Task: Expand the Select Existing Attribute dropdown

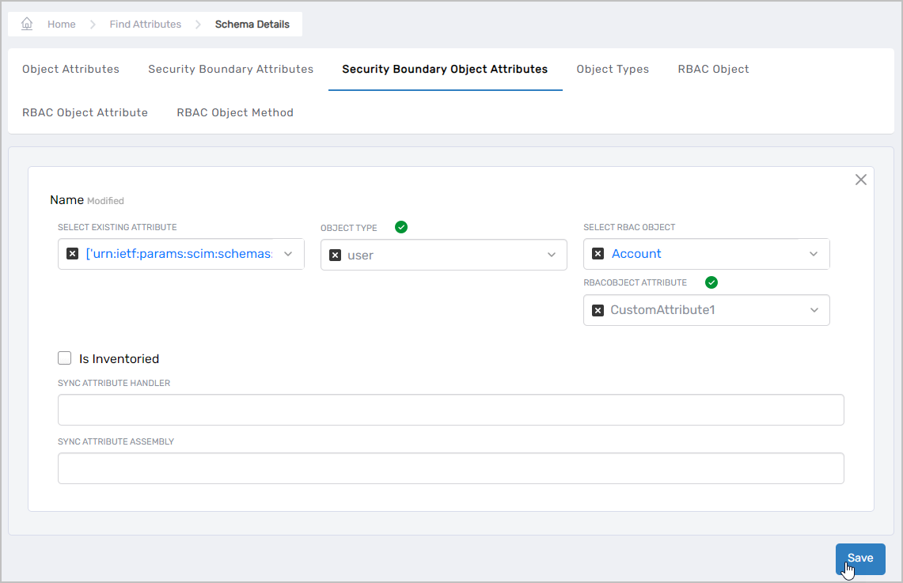Action: (288, 254)
